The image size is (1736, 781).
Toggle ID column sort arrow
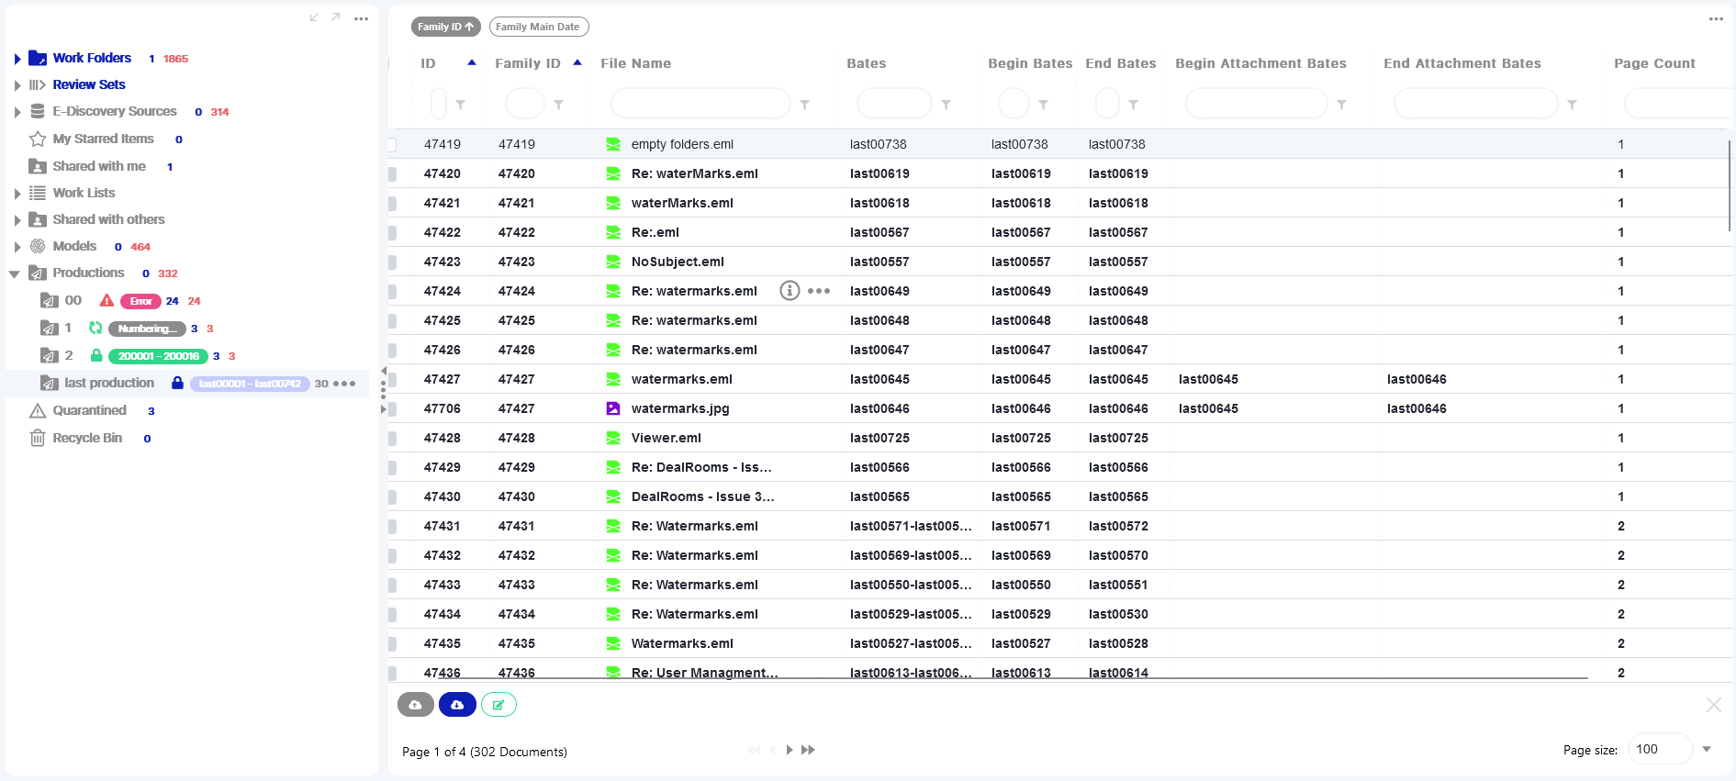(472, 62)
